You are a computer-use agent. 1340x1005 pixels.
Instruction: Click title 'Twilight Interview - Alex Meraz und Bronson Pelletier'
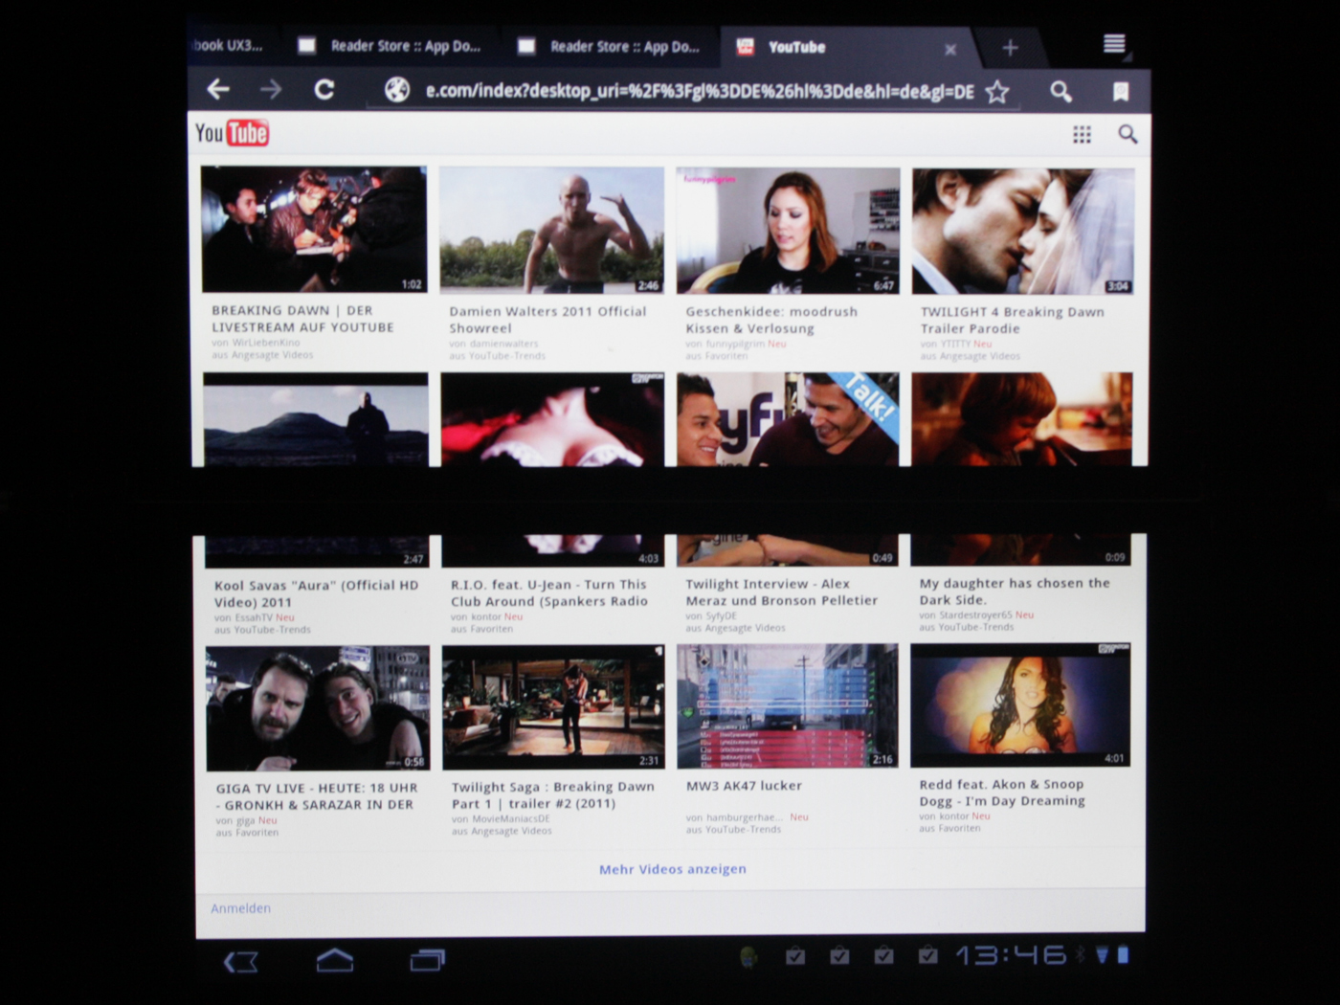(781, 592)
